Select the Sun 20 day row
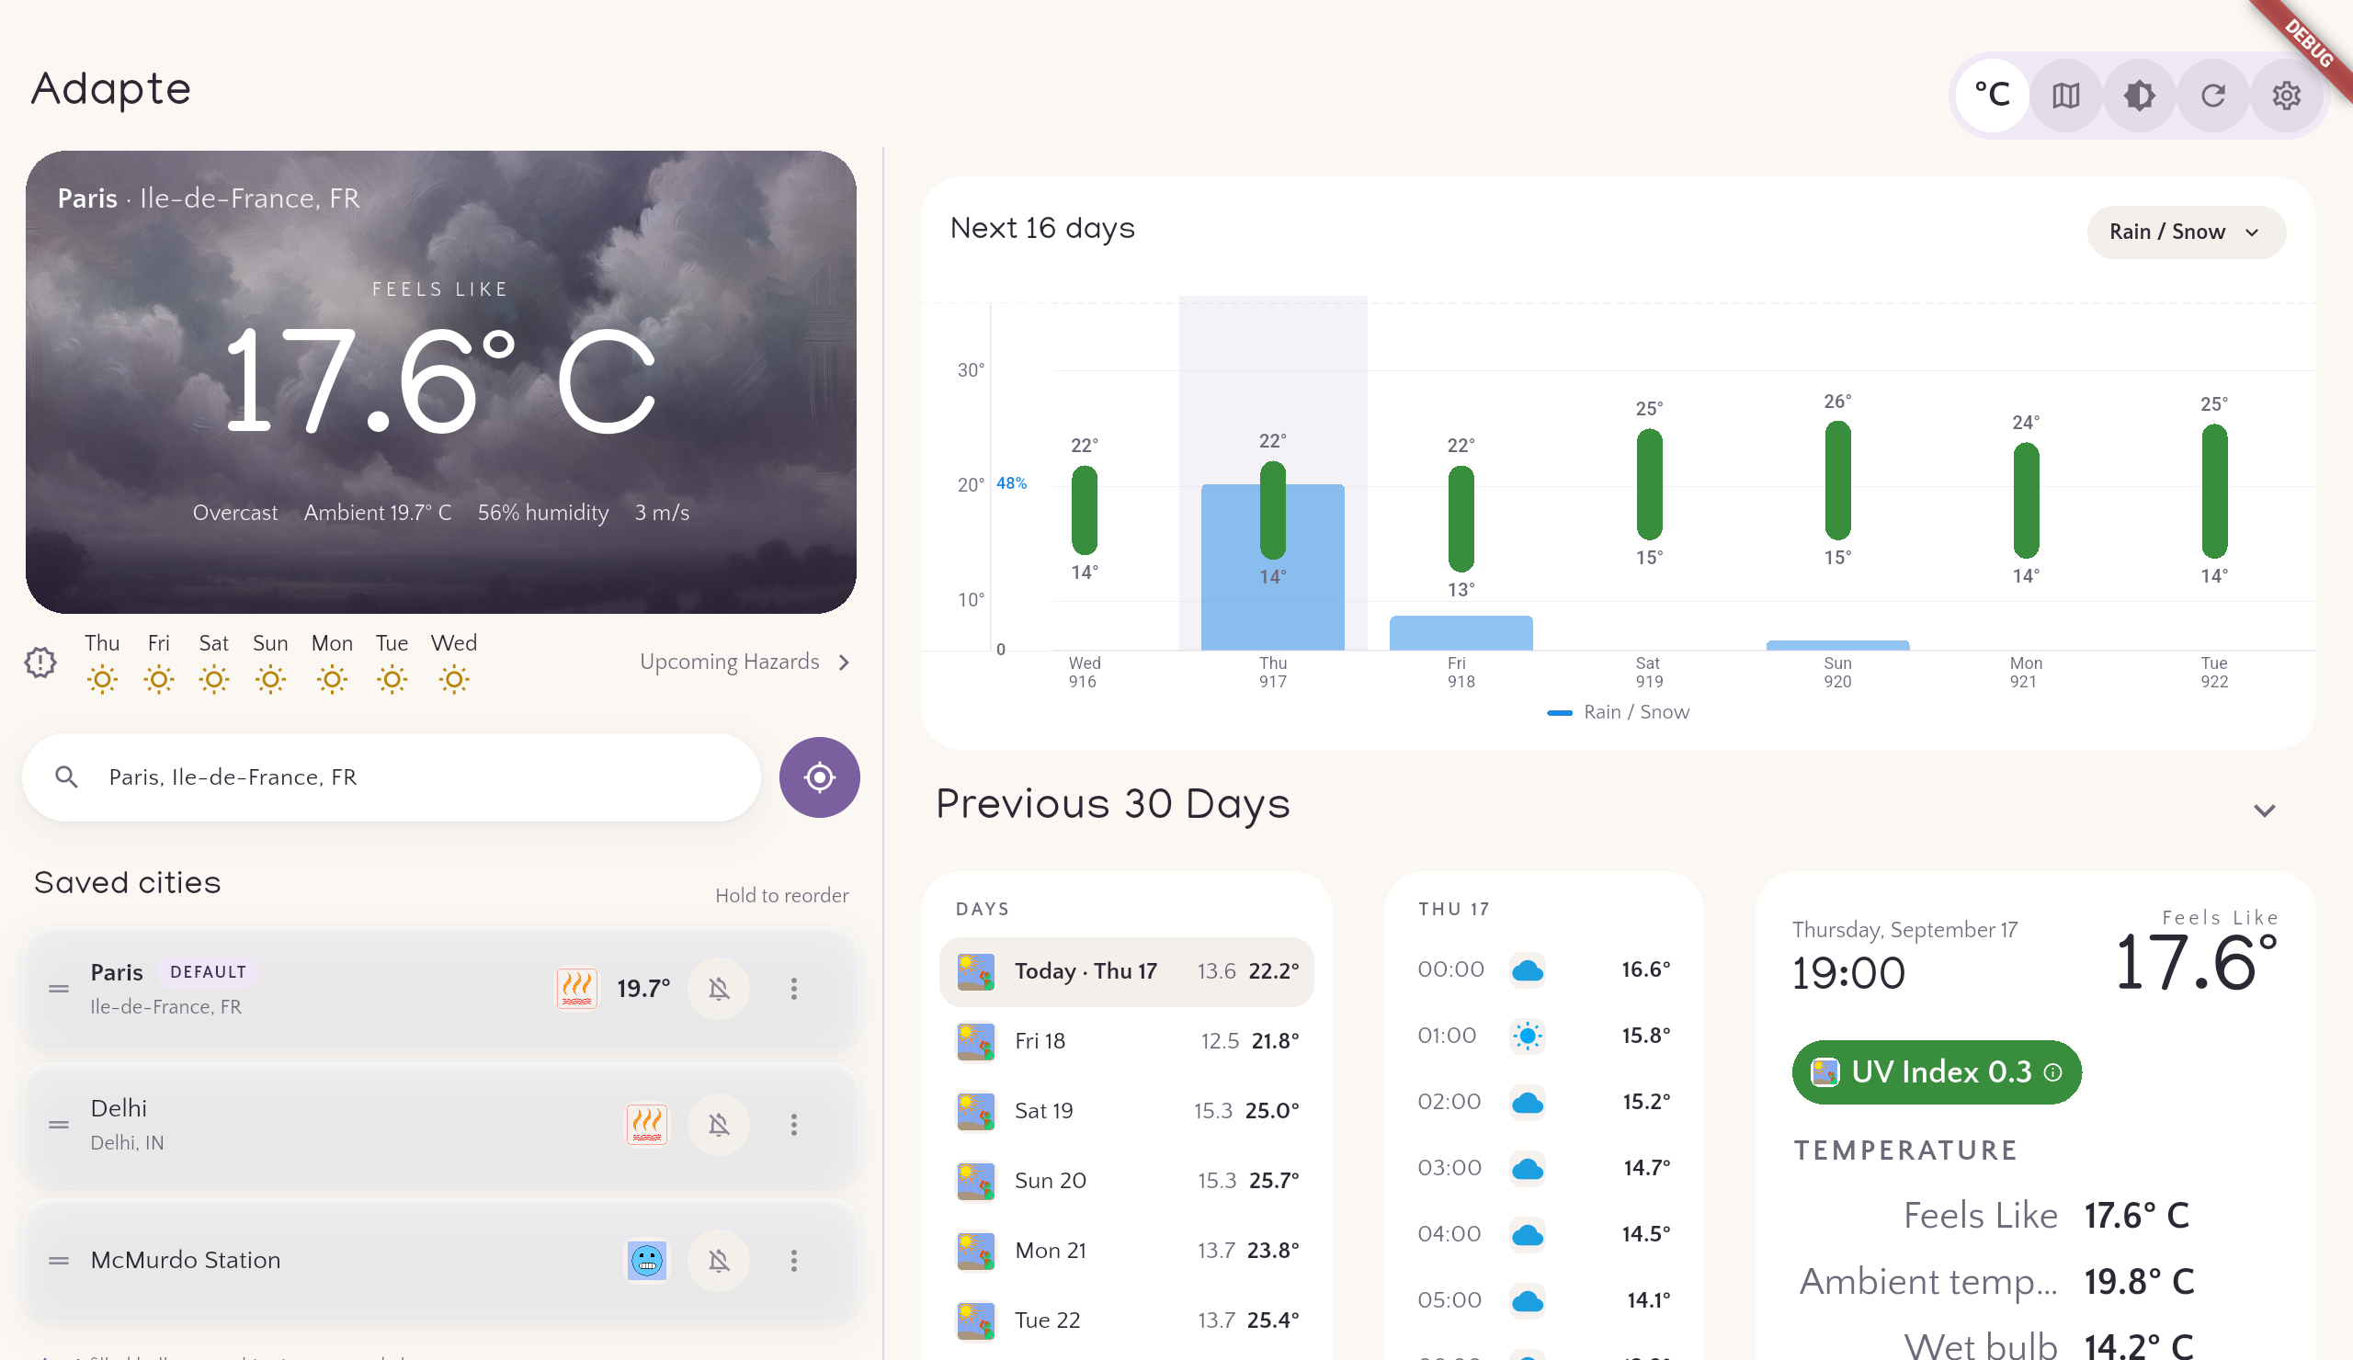The height and width of the screenshot is (1360, 2353). coord(1126,1181)
